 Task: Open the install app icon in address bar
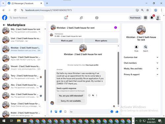(x=137, y=10)
